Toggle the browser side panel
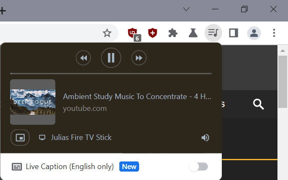This screenshot has height=180, width=288. coord(234,33)
